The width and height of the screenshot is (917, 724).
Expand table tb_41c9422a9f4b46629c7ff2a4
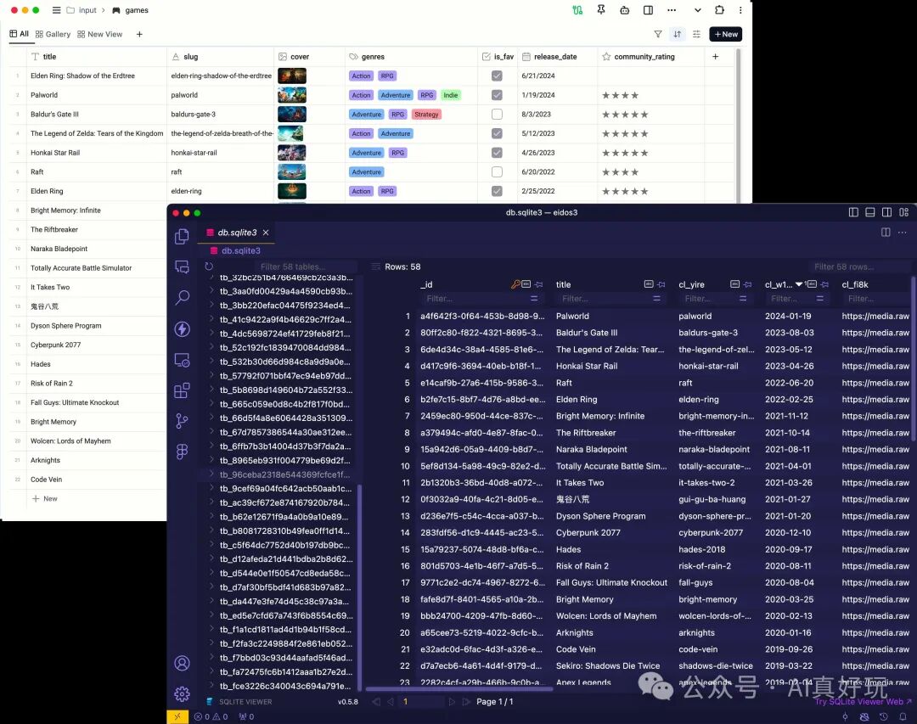[211, 319]
